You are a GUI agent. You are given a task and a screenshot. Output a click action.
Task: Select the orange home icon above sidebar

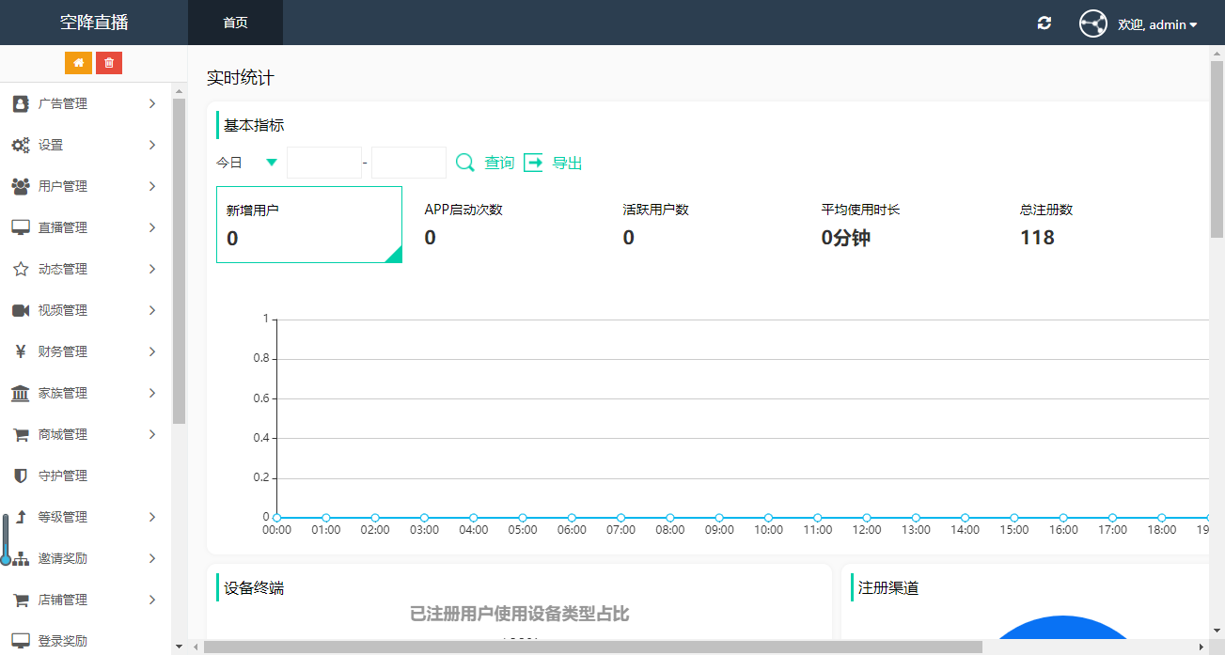pos(78,62)
